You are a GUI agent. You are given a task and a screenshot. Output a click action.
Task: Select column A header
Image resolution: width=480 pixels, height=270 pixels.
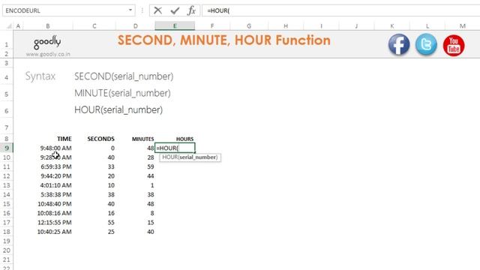18,26
